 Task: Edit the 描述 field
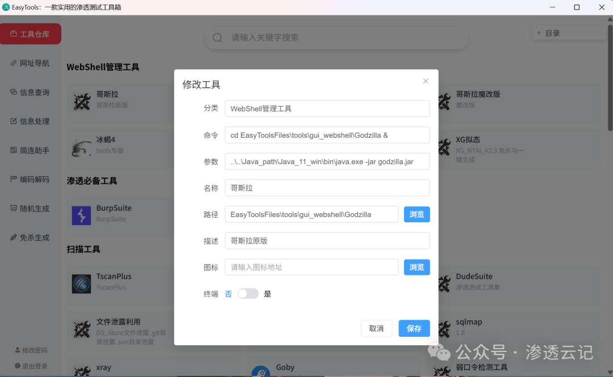[328, 241]
